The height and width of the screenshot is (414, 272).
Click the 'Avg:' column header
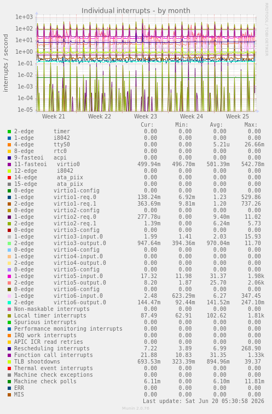coord(216,124)
